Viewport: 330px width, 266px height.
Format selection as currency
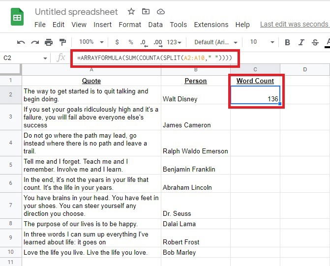tap(117, 42)
